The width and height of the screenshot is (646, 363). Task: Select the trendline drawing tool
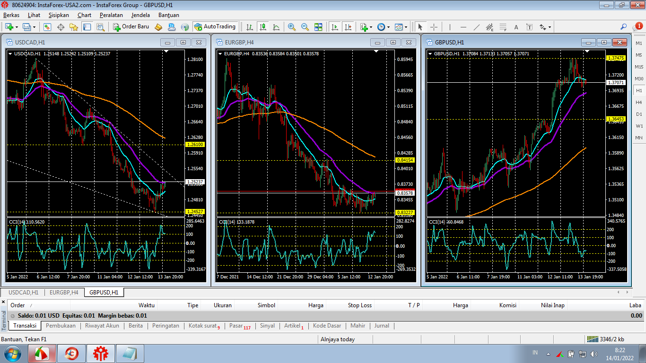coord(476,27)
